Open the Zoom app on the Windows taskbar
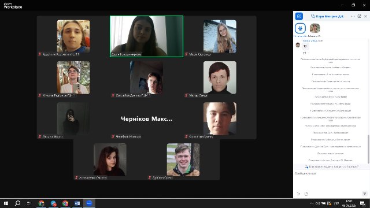Screen dimensions: 370x208 click(89, 203)
